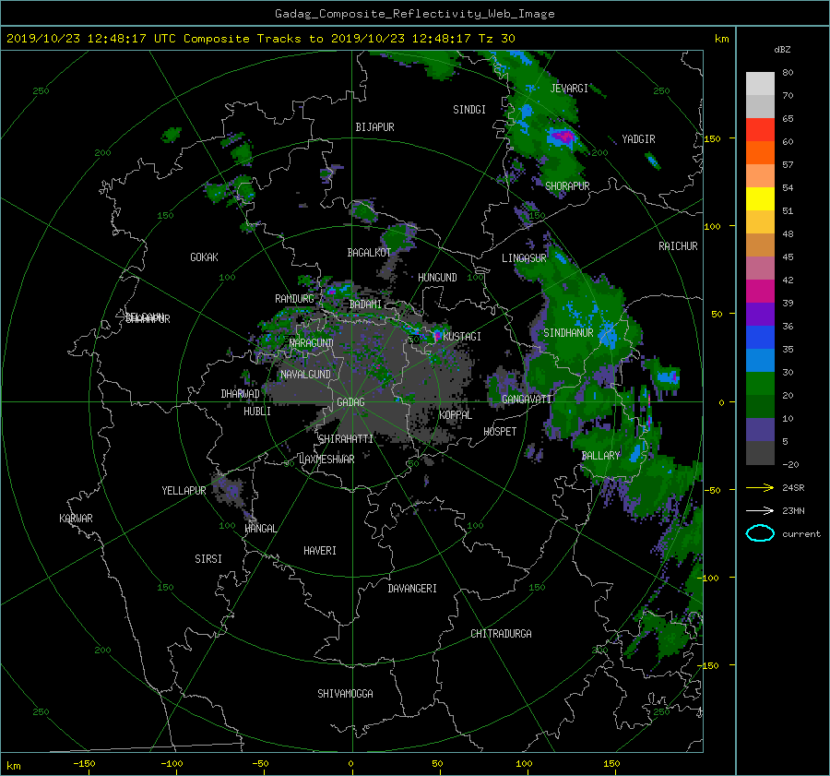The width and height of the screenshot is (830, 776).
Task: Click the 150 km mark on right axis
Action: [x=713, y=138]
